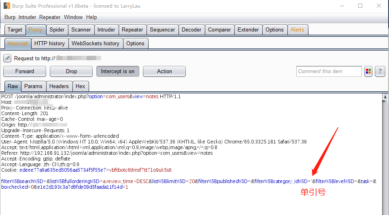Go to the Extender tab

coord(248,30)
